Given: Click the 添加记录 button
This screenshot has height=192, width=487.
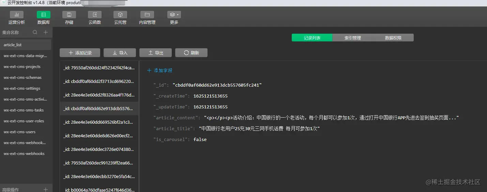Looking at the screenshot, I should [x=80, y=53].
